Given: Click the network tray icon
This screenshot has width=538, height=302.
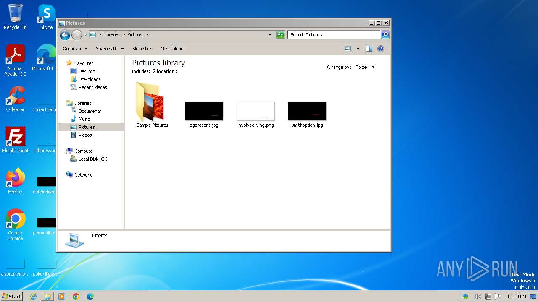Looking at the screenshot, I should click(x=488, y=297).
